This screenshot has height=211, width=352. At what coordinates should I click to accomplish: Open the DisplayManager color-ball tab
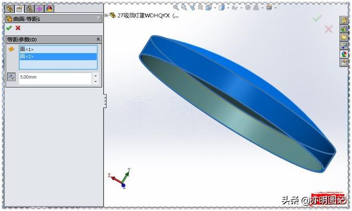(49, 9)
